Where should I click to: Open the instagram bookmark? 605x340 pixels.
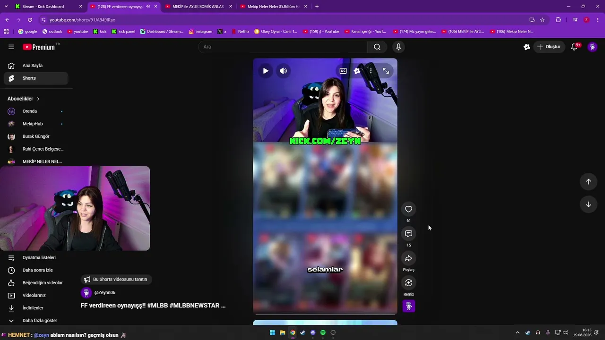pos(200,32)
